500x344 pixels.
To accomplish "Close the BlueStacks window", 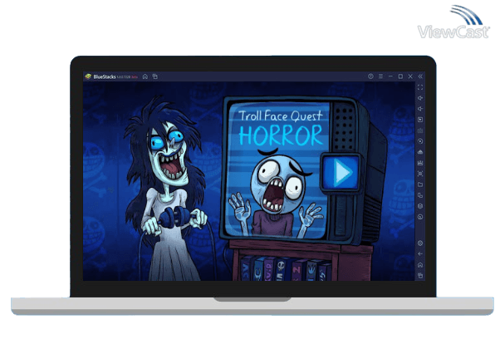I will tap(410, 76).
